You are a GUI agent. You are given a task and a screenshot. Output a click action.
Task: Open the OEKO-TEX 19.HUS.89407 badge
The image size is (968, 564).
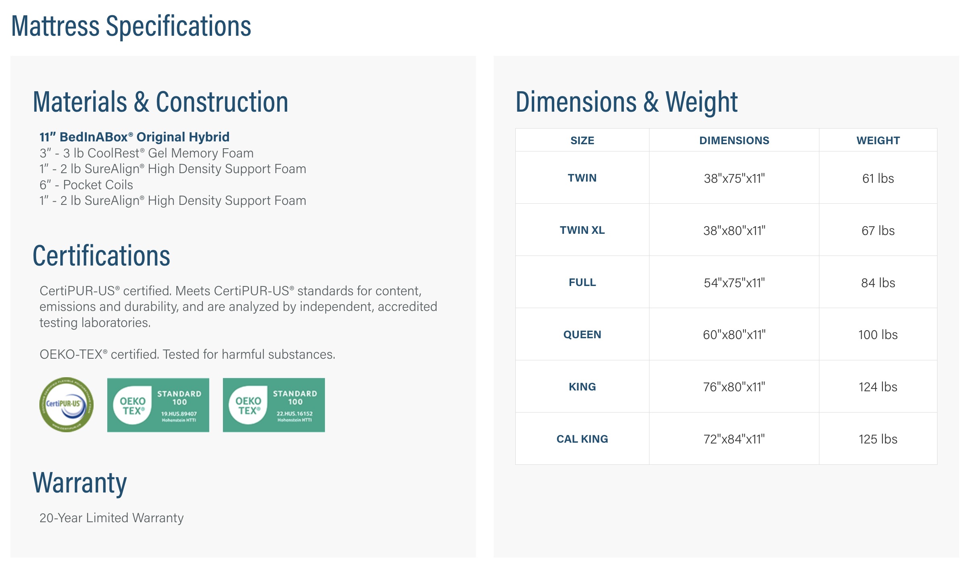coord(158,405)
